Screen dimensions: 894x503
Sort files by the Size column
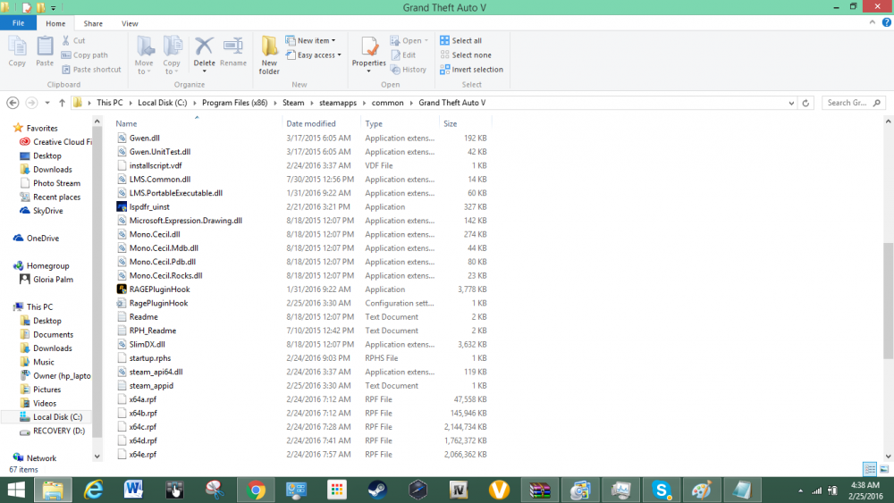[x=450, y=123]
